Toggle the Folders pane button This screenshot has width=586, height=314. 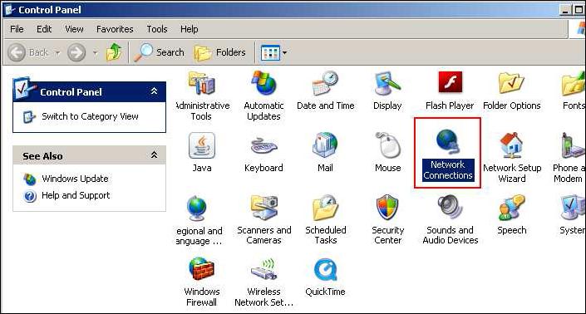tap(219, 52)
